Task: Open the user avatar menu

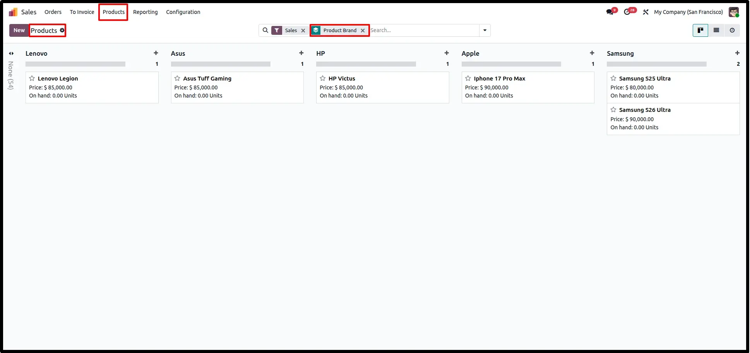Action: [734, 12]
